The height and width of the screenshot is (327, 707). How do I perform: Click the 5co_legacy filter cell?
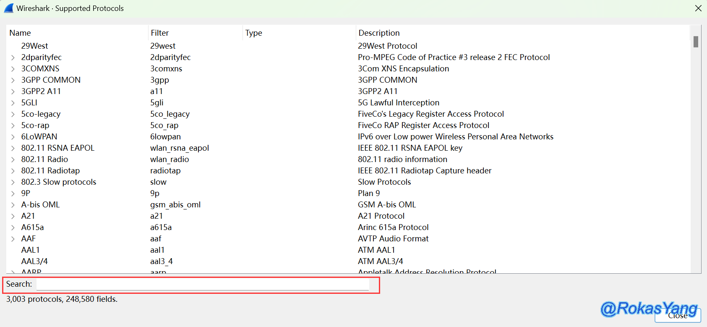click(170, 114)
